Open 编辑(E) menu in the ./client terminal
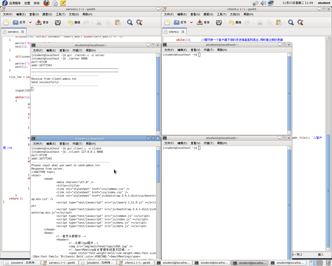The image size is (332, 266). pyautogui.click(x=51, y=144)
